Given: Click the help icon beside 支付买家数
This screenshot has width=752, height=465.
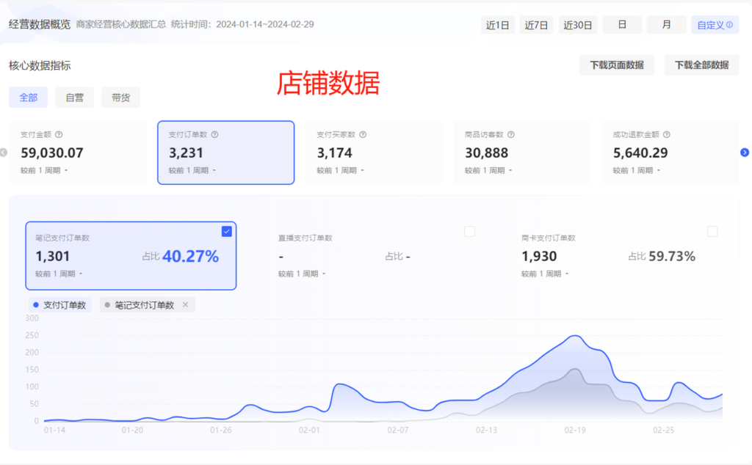Looking at the screenshot, I should (362, 134).
